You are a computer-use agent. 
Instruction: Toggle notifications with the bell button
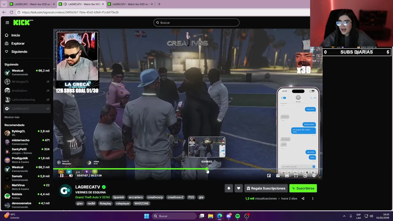pyautogui.click(x=229, y=188)
